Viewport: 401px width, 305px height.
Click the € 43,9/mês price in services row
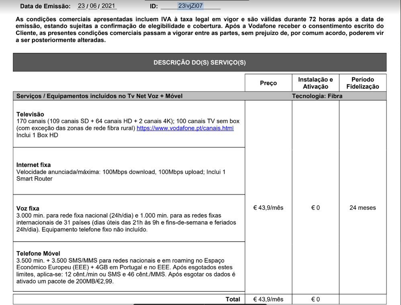268,208
